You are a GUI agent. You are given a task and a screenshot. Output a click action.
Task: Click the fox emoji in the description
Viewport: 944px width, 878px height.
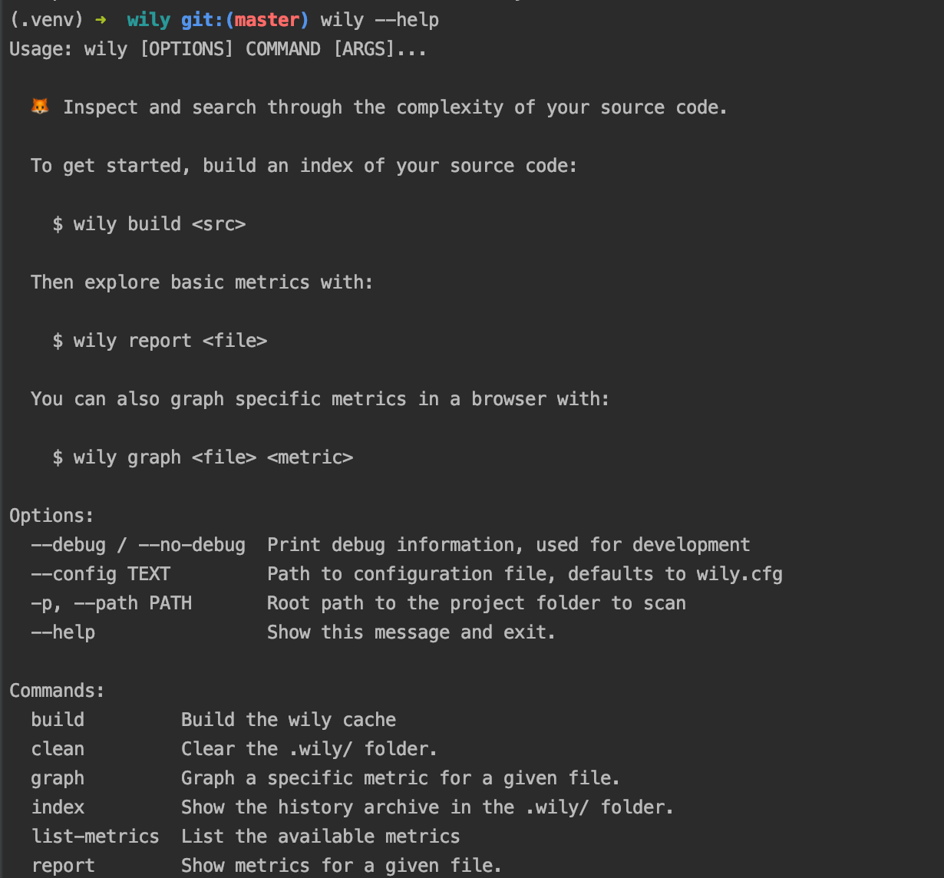click(x=40, y=107)
